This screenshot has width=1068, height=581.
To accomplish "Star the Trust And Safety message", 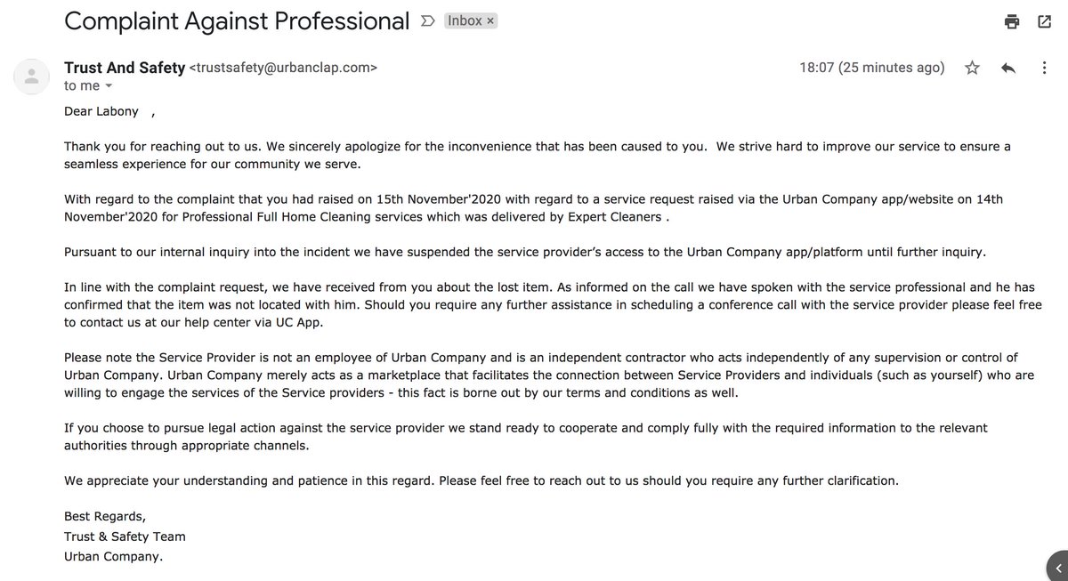I will tap(973, 68).
